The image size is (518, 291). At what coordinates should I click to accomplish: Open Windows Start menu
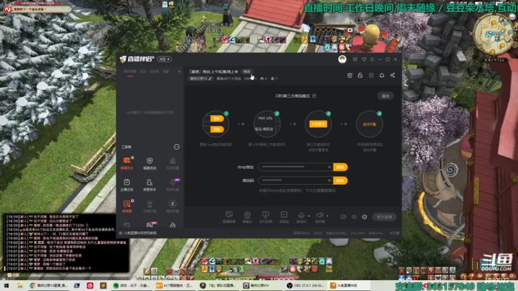(6, 286)
